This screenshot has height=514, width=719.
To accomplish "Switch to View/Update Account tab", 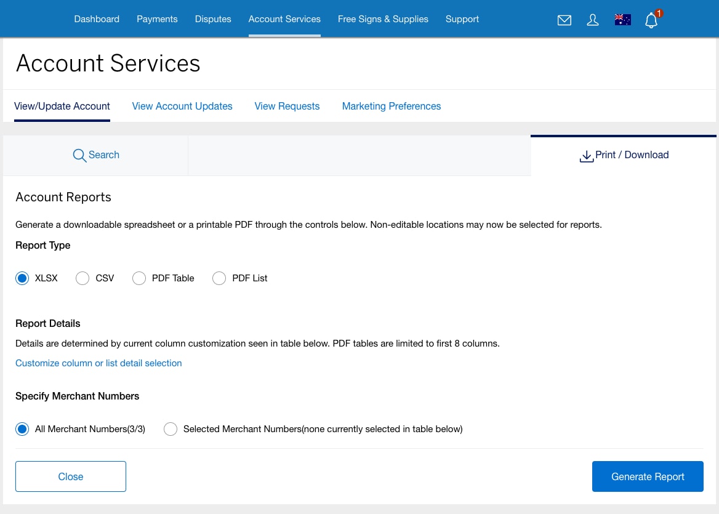I will coord(62,106).
